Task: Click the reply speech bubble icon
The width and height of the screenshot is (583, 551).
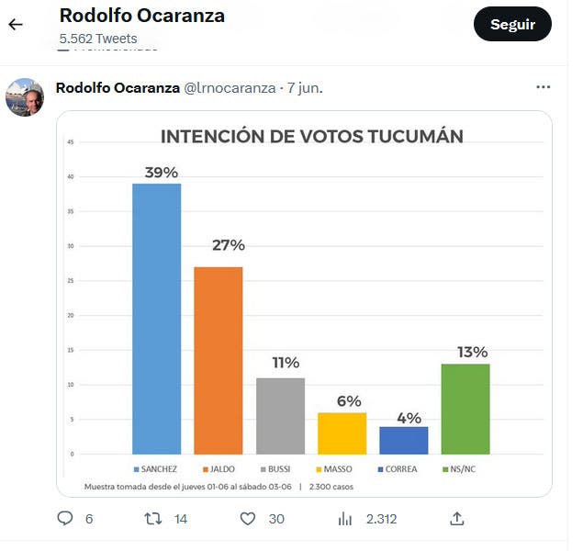Action: [x=65, y=518]
